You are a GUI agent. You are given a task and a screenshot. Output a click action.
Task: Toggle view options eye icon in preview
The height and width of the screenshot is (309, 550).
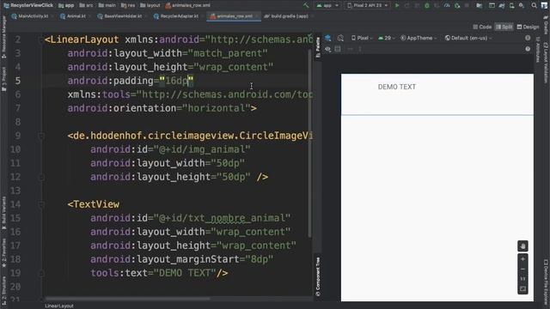[327, 49]
